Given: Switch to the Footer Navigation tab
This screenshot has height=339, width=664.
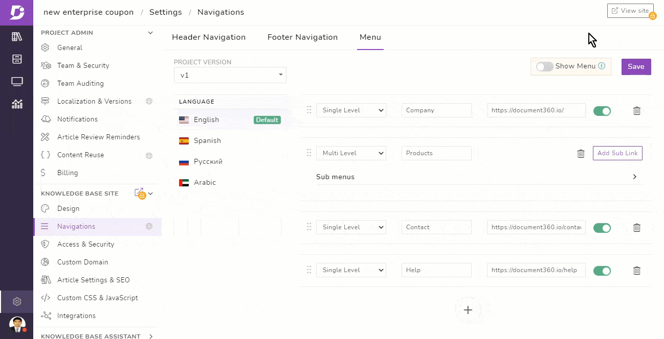Looking at the screenshot, I should click(x=302, y=37).
